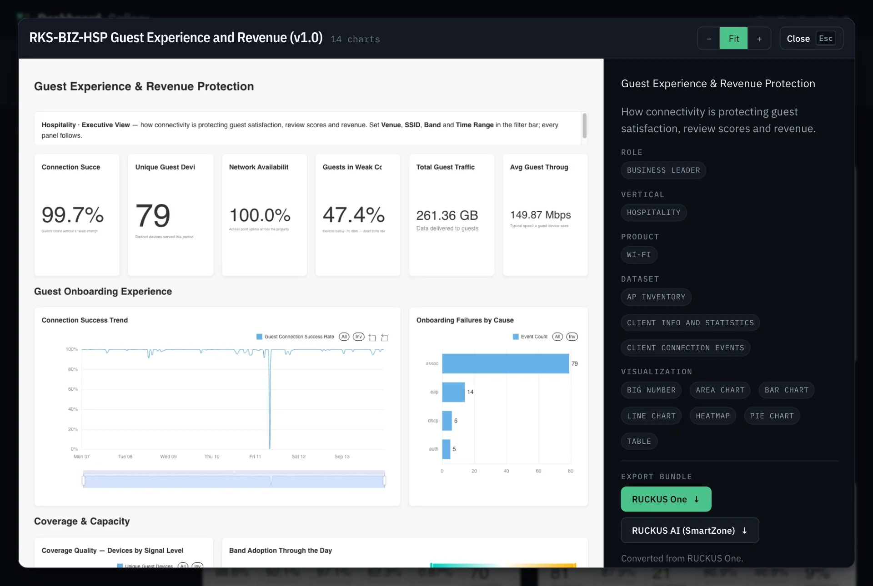The height and width of the screenshot is (586, 873).
Task: Click the zoom in plus button
Action: click(x=759, y=39)
